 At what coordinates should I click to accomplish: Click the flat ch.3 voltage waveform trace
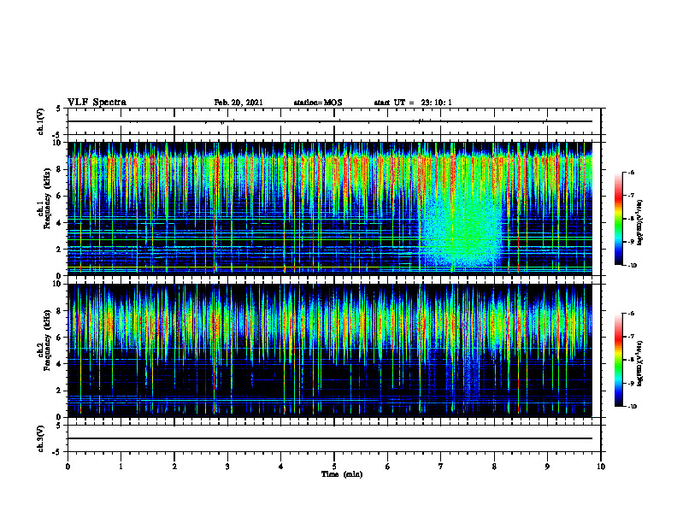[x=330, y=438]
